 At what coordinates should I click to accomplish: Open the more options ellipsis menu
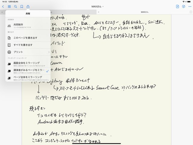[190, 6]
